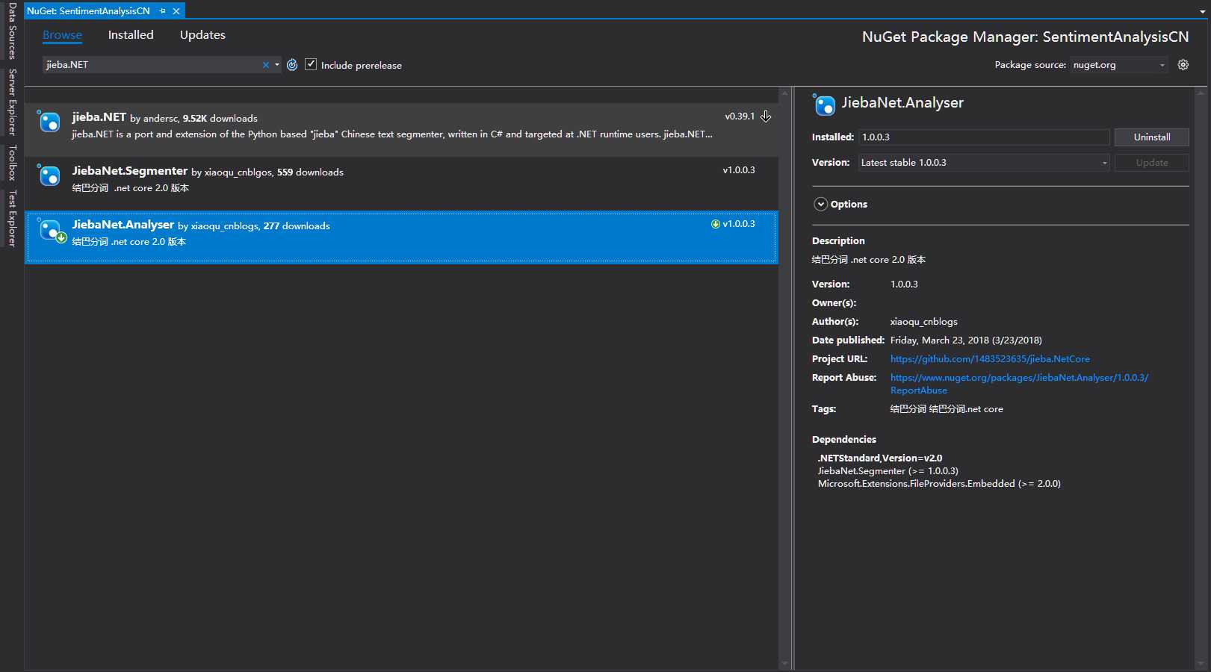This screenshot has height=672, width=1211.
Task: Select NuGet: SentimentAnalysisCN document tab
Action: pos(88,11)
